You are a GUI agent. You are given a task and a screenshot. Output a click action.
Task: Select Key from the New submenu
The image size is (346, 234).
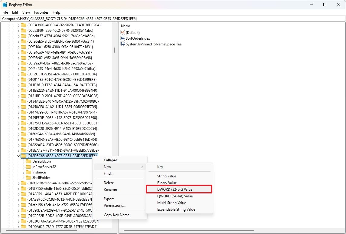tap(160, 166)
